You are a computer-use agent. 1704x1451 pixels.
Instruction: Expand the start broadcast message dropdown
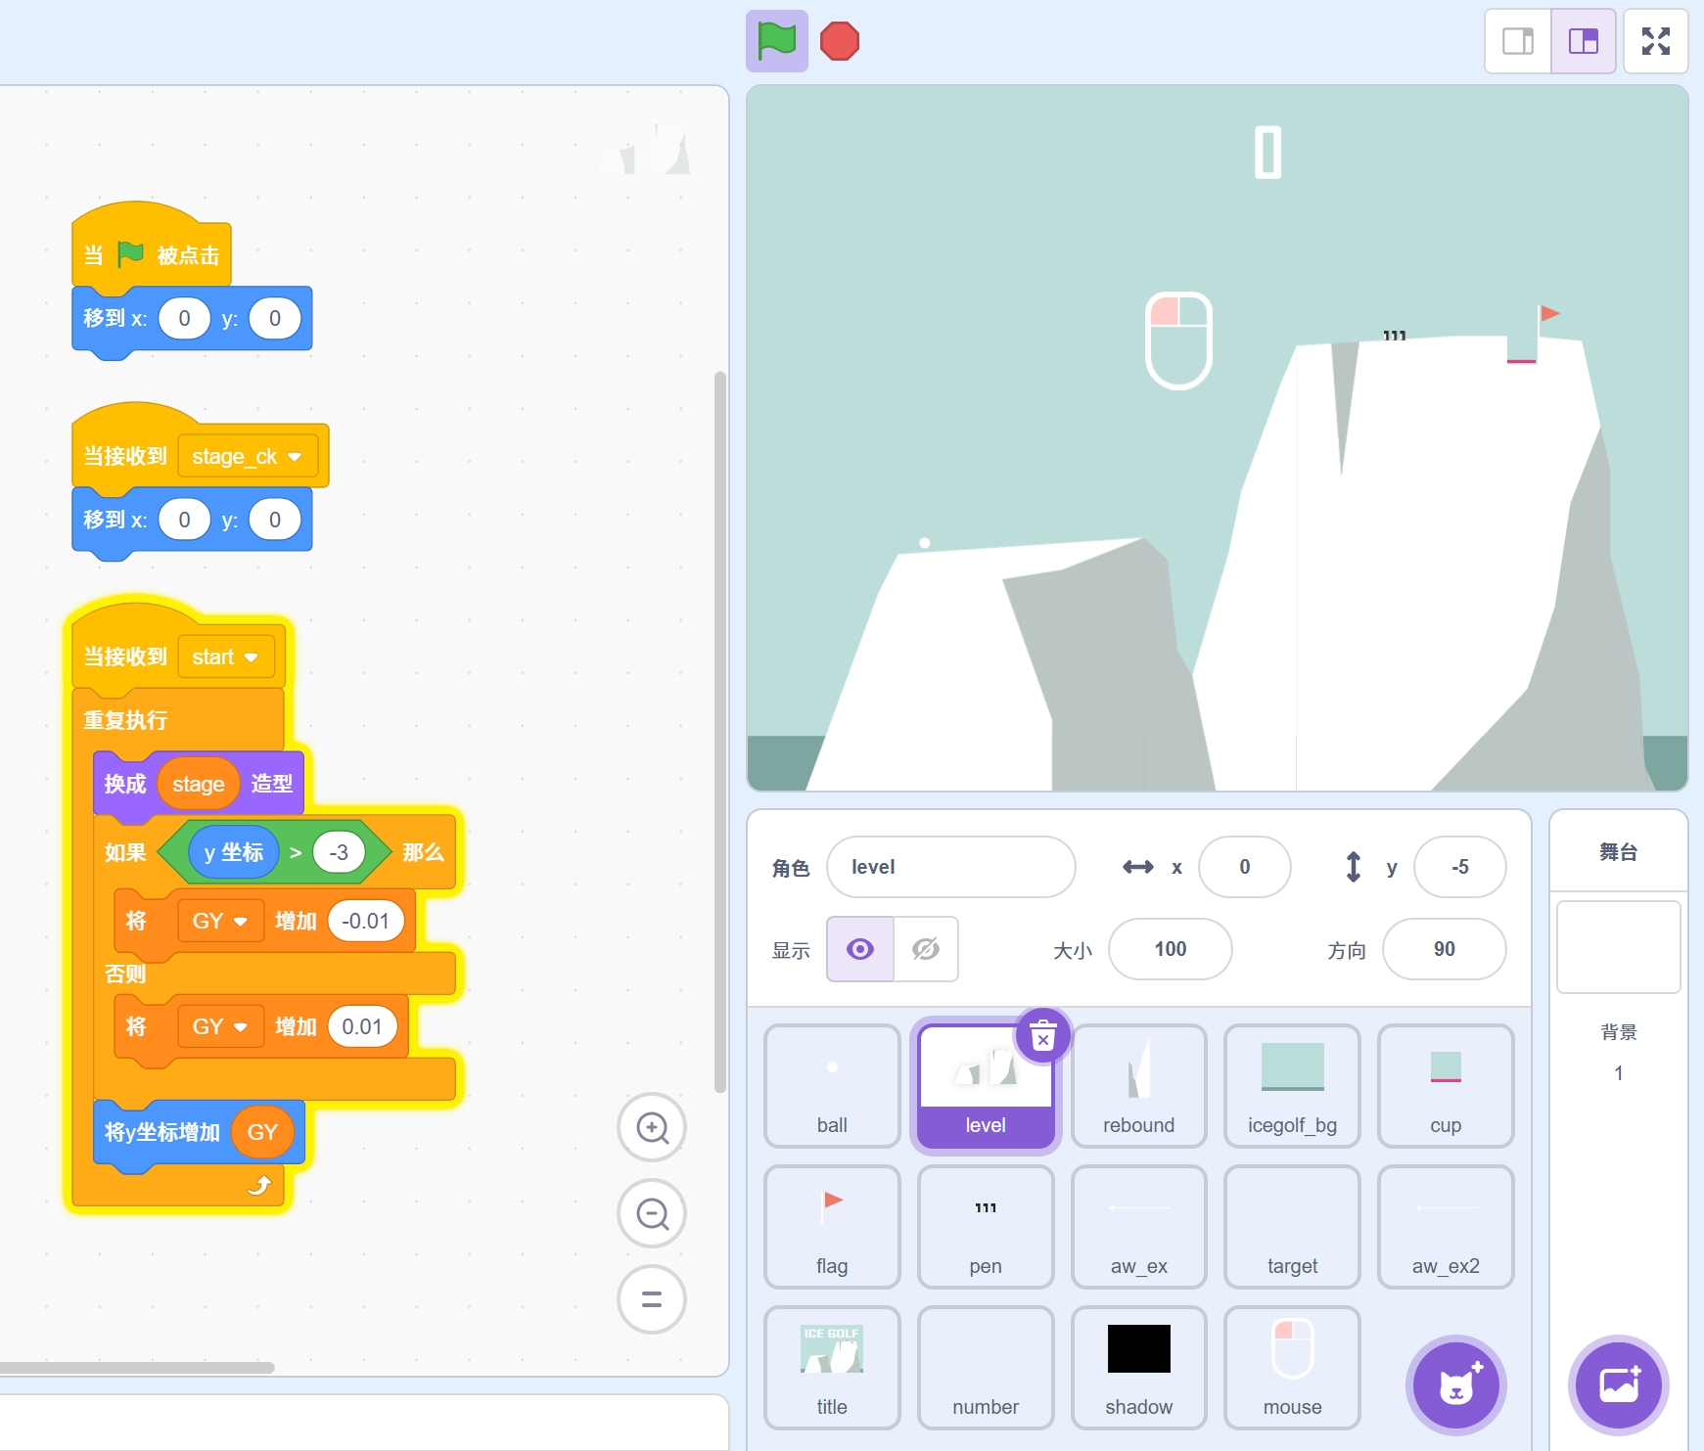[x=252, y=657]
